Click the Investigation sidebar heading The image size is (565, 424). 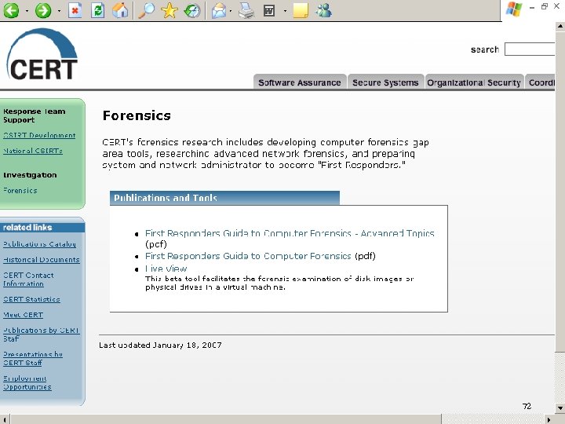point(30,175)
